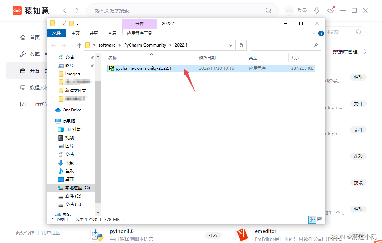Sort files by the 名称 column header
382x243 pixels.
click(x=113, y=58)
